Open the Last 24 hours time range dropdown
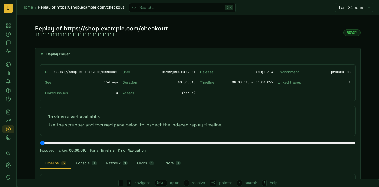 click(354, 8)
